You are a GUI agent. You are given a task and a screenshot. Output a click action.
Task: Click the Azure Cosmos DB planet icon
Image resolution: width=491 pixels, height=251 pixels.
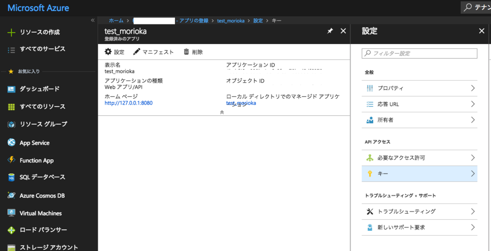[x=12, y=195]
